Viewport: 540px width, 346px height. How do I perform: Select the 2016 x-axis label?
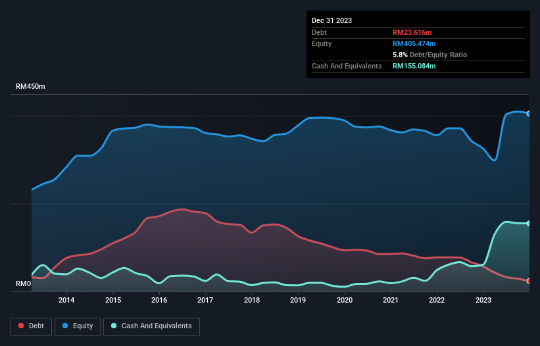(x=159, y=301)
